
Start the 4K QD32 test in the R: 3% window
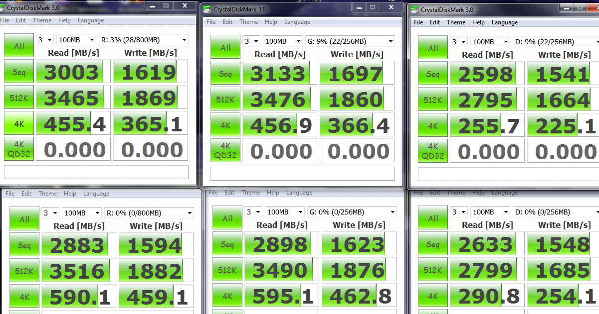[19, 149]
